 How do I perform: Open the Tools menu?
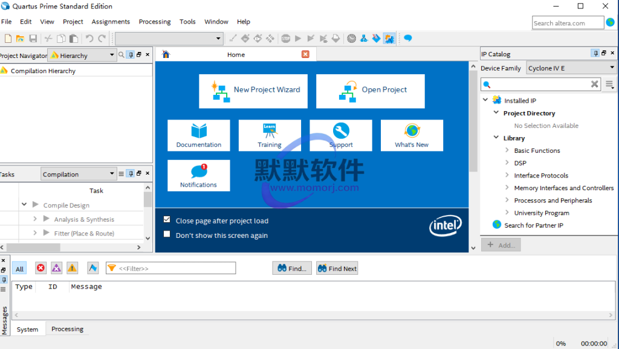tap(187, 22)
